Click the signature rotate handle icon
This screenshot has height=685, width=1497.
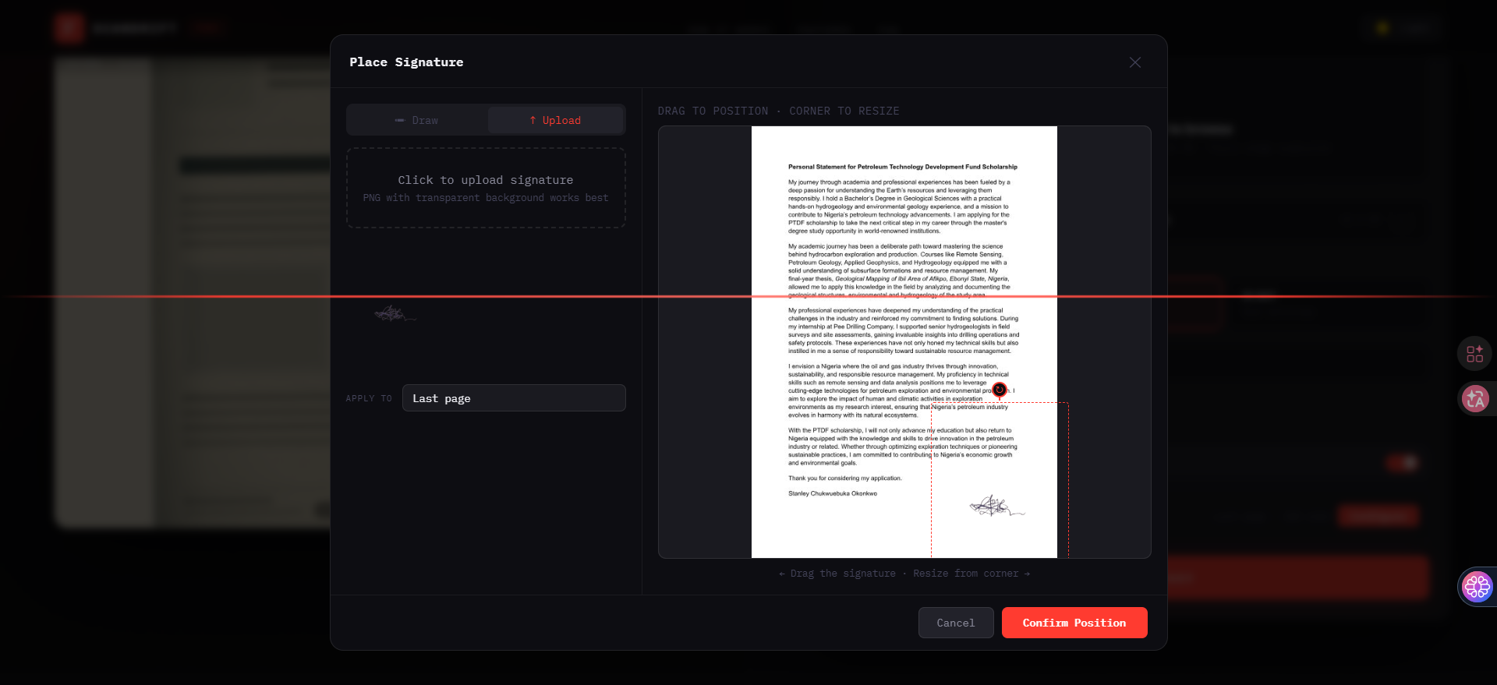[x=1000, y=389]
